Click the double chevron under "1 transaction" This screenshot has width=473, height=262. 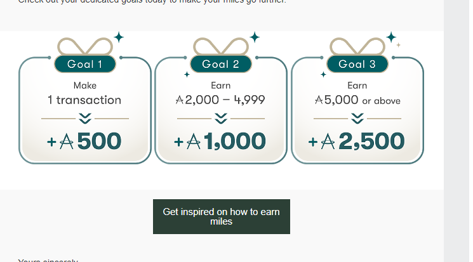(84, 118)
